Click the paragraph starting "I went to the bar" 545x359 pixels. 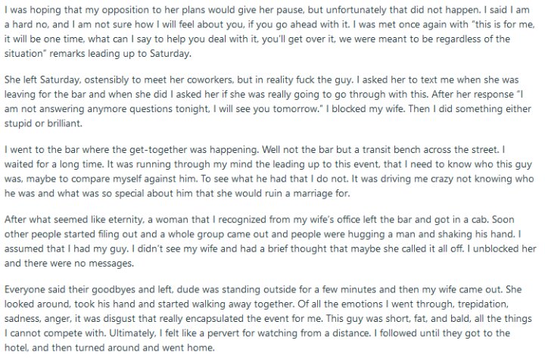(x=269, y=171)
